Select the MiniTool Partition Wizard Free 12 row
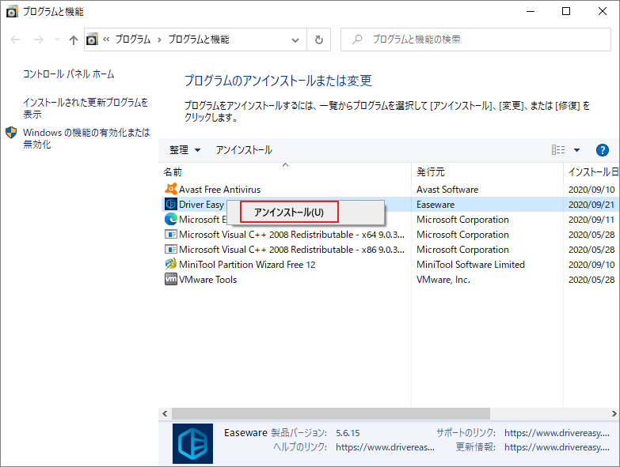This screenshot has height=467, width=620. pyautogui.click(x=390, y=264)
